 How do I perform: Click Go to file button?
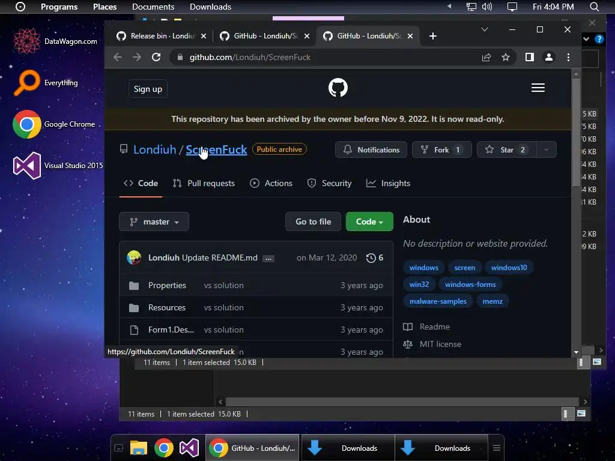click(313, 221)
